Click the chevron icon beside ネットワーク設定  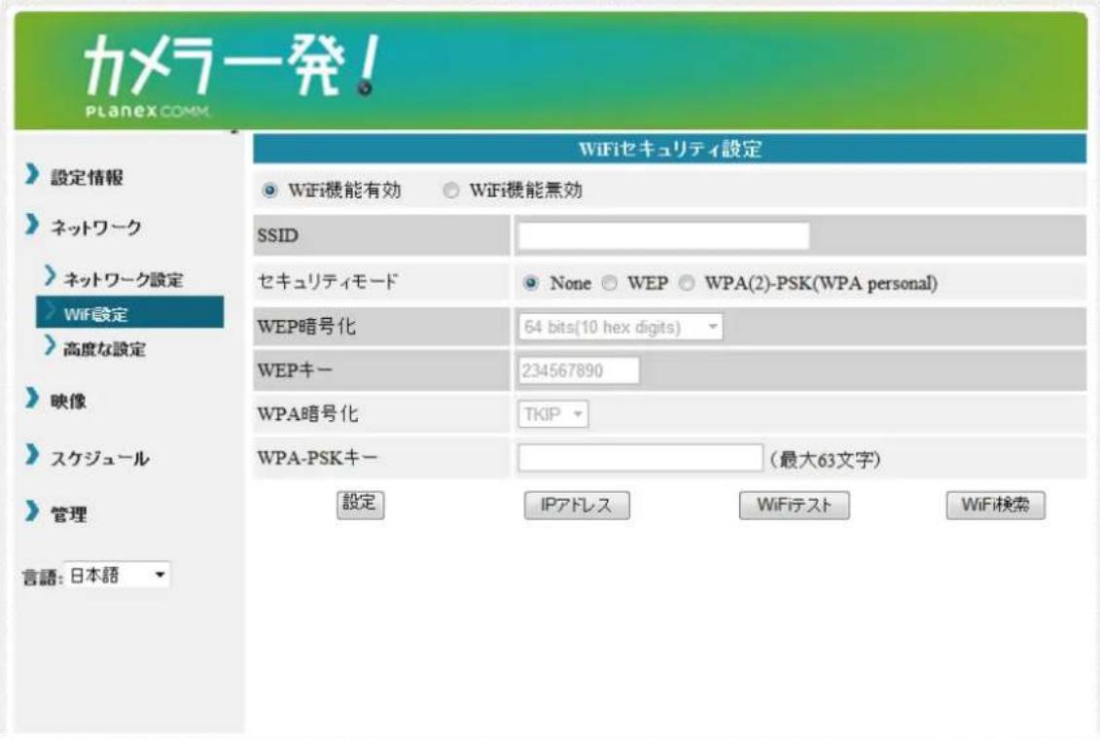point(49,275)
